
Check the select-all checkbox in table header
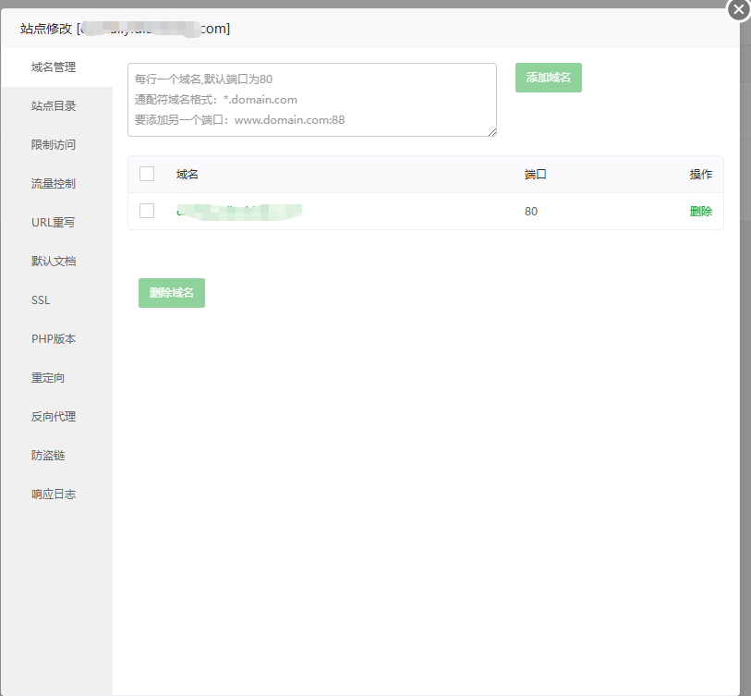click(145, 174)
